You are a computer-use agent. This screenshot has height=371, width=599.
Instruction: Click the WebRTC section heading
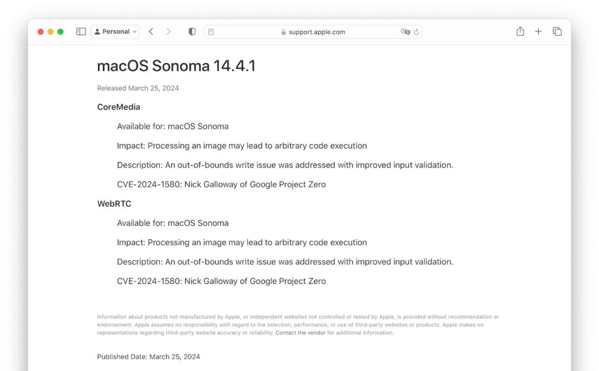point(114,203)
